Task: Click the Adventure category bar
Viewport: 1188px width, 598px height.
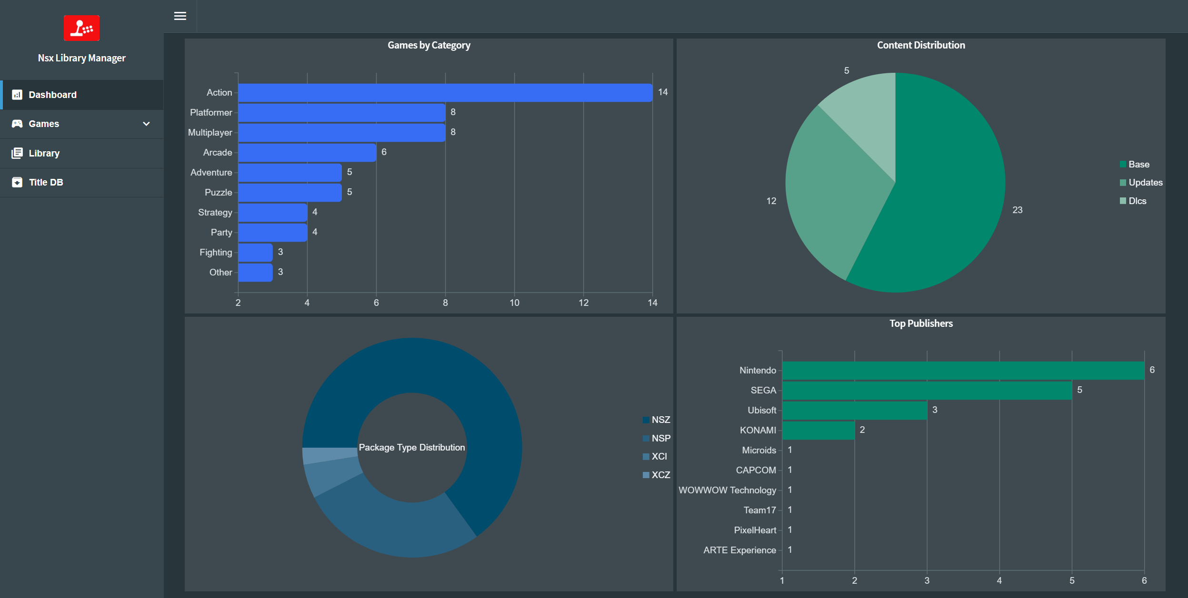Action: click(x=290, y=173)
